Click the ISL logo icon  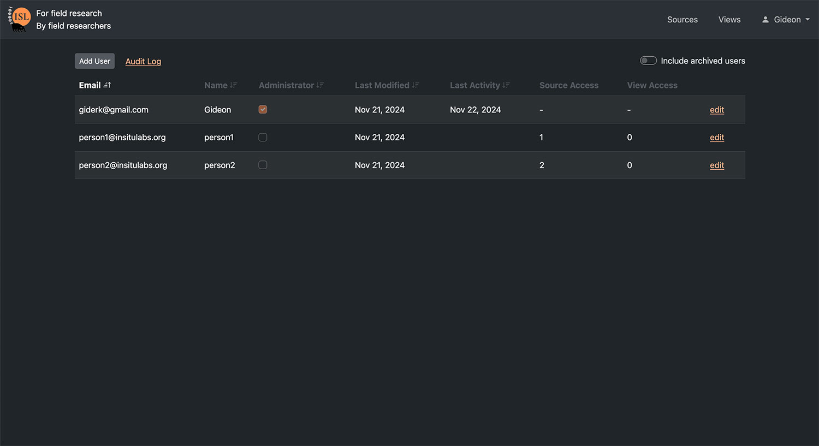point(20,19)
